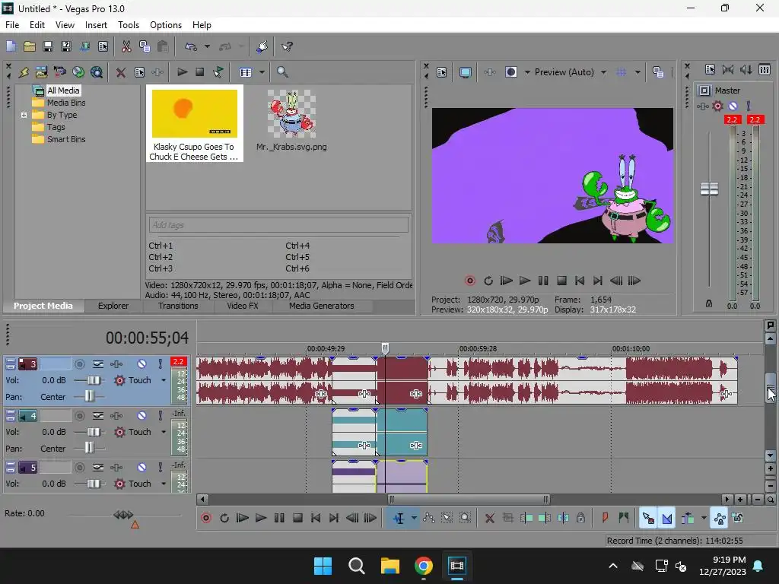Open Preview (Auto) quality dropdown
The image size is (779, 584).
click(x=603, y=72)
